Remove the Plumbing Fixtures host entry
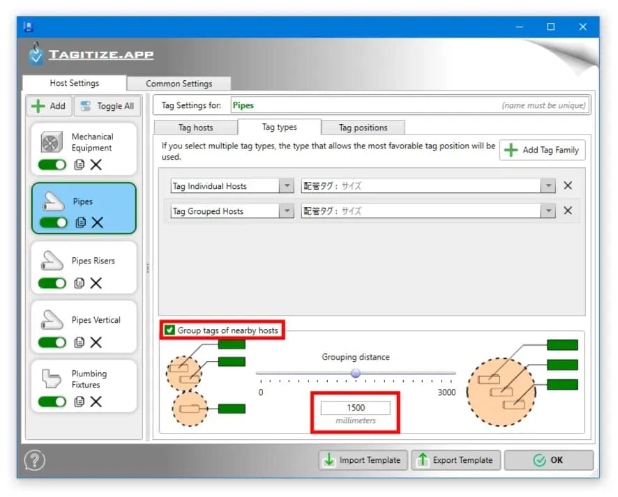 point(96,402)
